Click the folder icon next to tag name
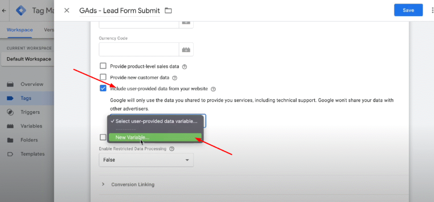Viewport: 434px width, 202px height. click(x=168, y=11)
